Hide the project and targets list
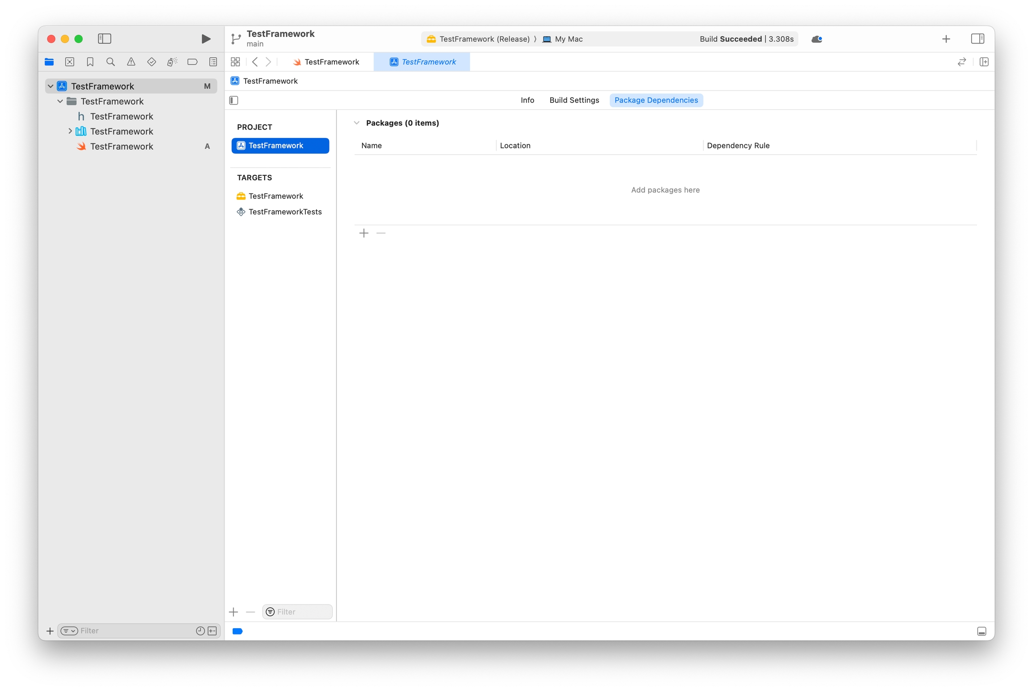The height and width of the screenshot is (691, 1033). click(x=234, y=100)
